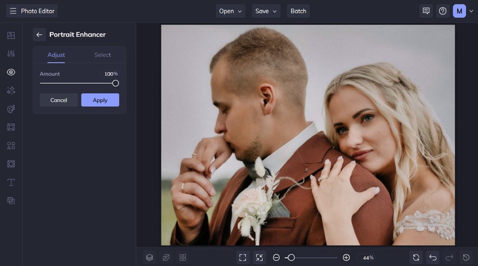Viewport: 478px width, 266px height.
Task: Redo the last action
Action: point(449,257)
